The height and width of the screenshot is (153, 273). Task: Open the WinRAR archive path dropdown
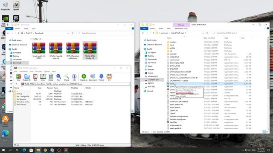pos(129,84)
